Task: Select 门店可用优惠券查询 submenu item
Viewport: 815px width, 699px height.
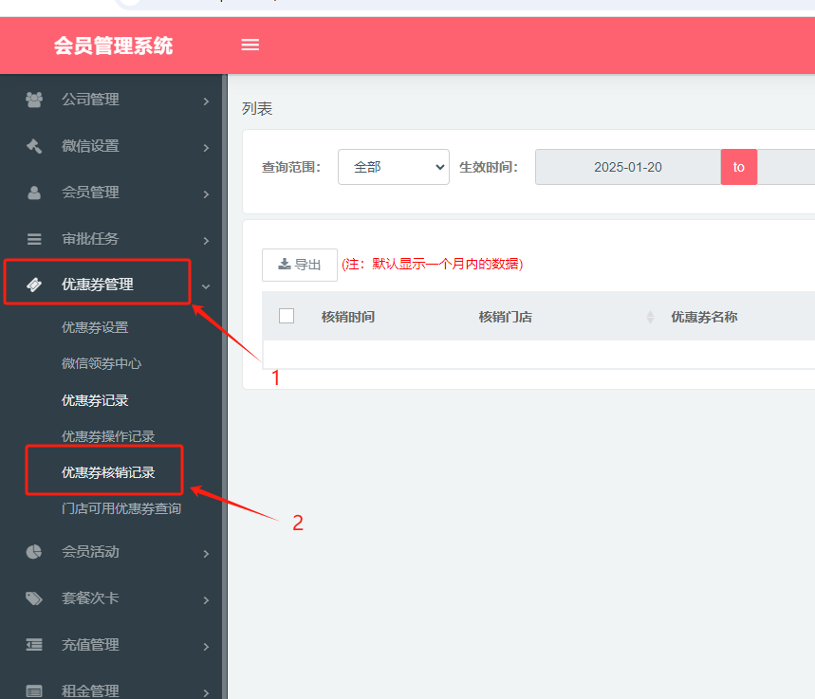Action: pos(121,508)
